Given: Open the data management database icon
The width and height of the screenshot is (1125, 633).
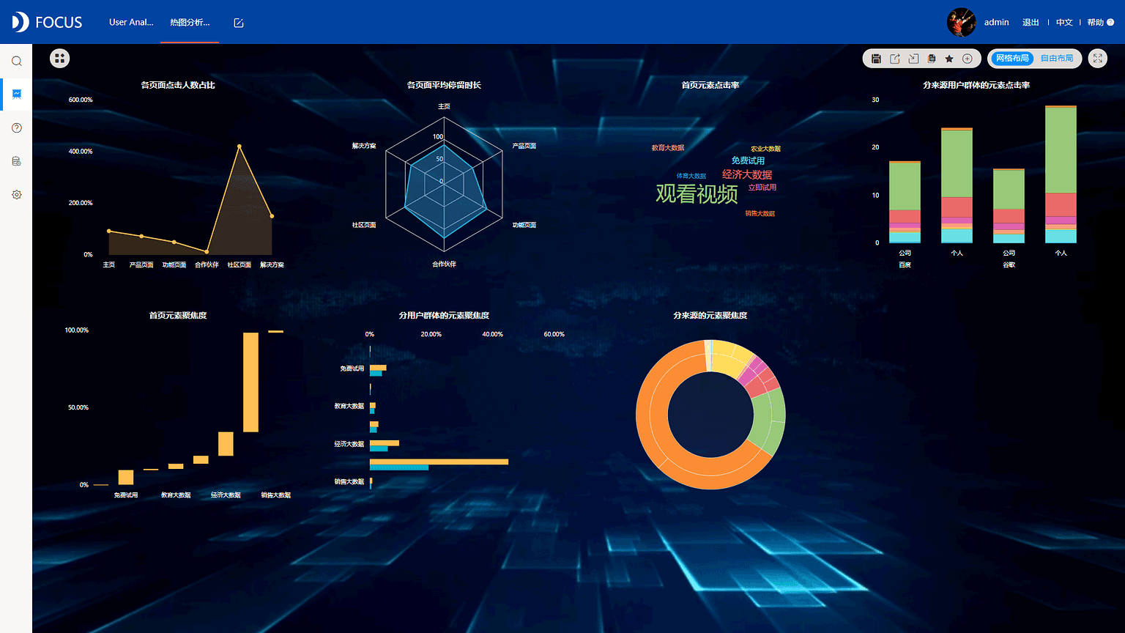Looking at the screenshot, I should 16,161.
